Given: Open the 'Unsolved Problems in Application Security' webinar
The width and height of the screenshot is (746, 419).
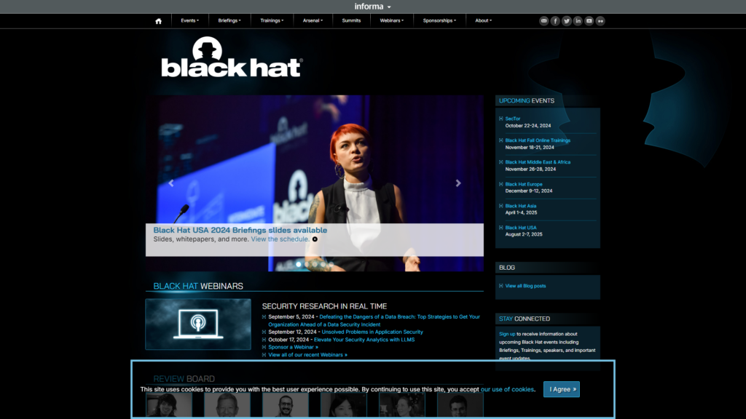Looking at the screenshot, I should coord(372,332).
